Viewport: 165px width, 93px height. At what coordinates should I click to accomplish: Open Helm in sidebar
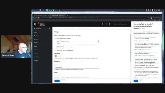tap(35, 50)
